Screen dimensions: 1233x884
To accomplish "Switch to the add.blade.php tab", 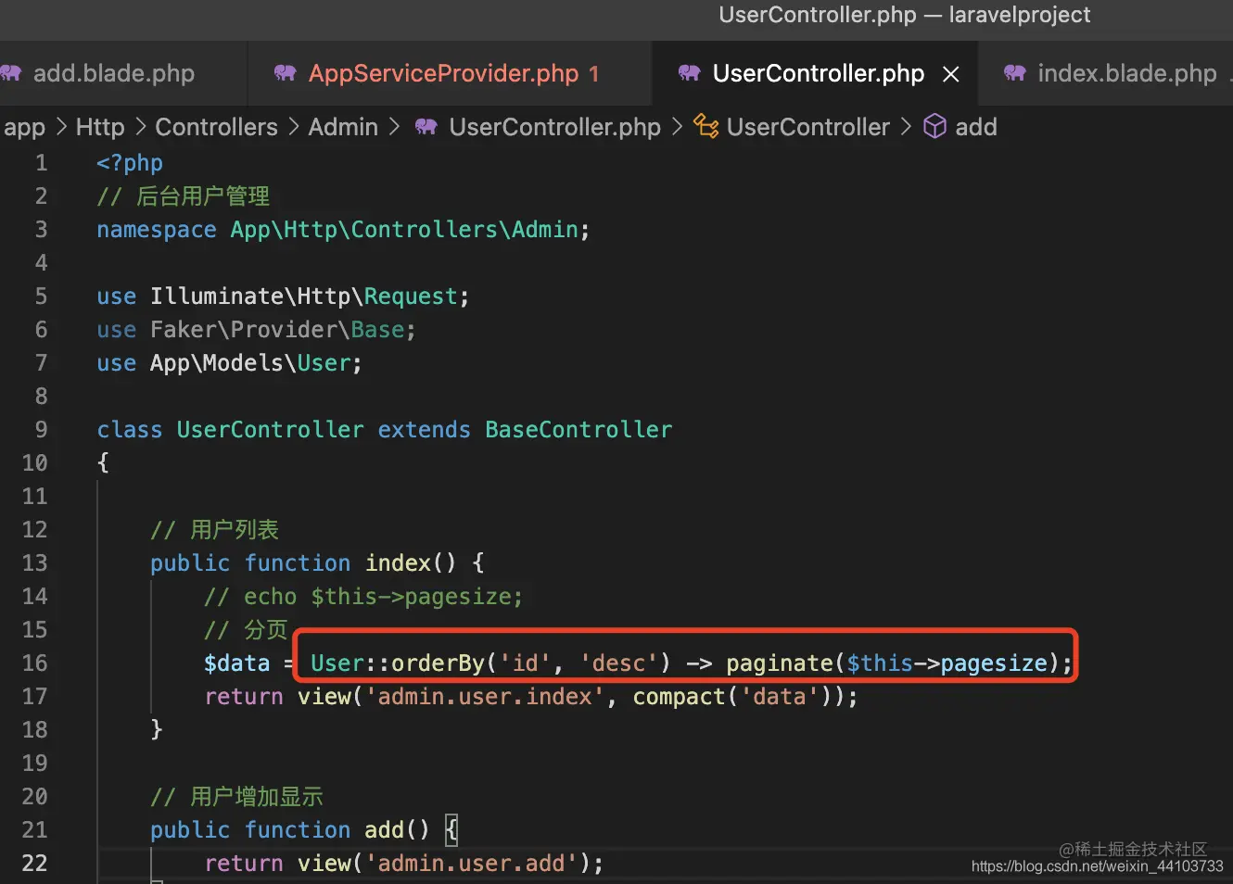I will pyautogui.click(x=114, y=73).
